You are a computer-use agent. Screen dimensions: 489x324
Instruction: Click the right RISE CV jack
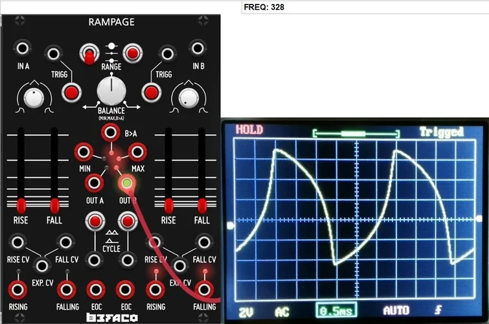click(x=155, y=242)
